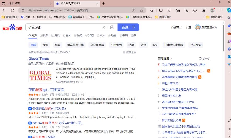Switch to the 视频 search category
The height and width of the screenshot is (138, 231).
(x=44, y=35)
